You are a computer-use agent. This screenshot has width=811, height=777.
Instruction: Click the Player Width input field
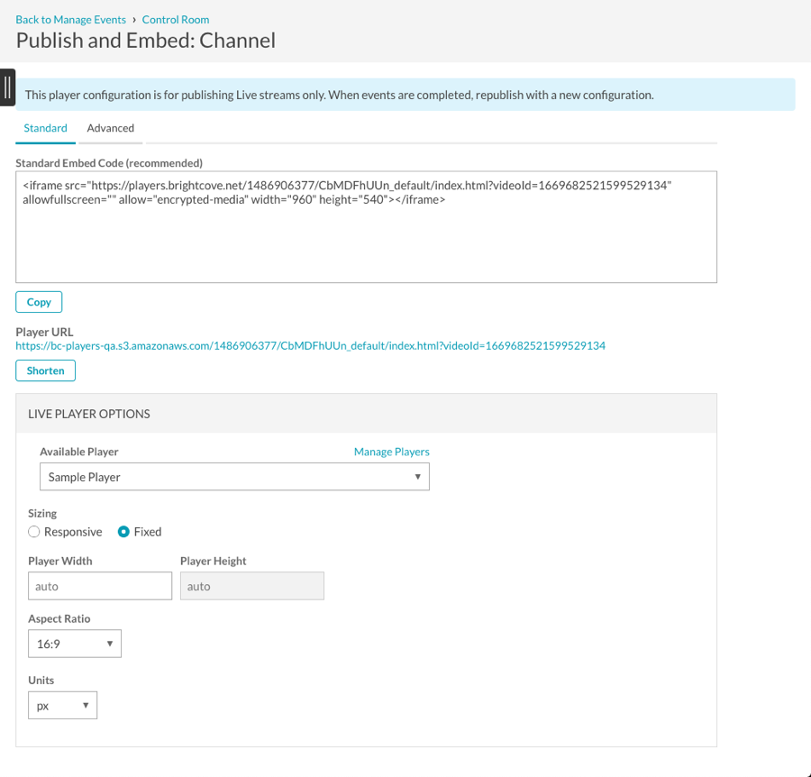coord(100,586)
